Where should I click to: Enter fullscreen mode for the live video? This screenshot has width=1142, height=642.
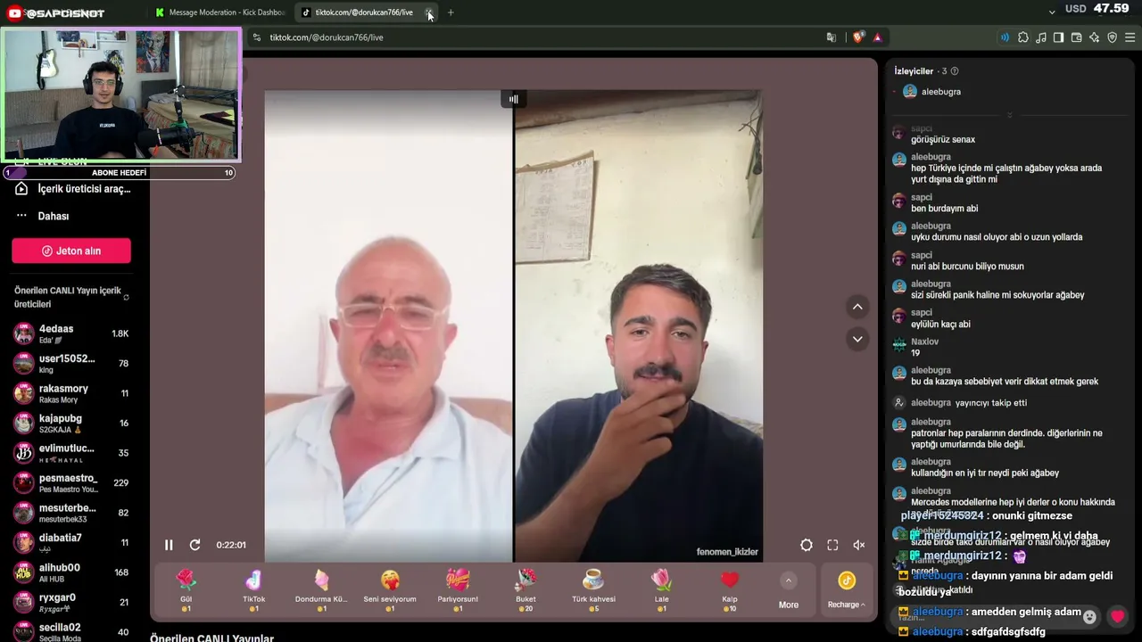(x=832, y=545)
